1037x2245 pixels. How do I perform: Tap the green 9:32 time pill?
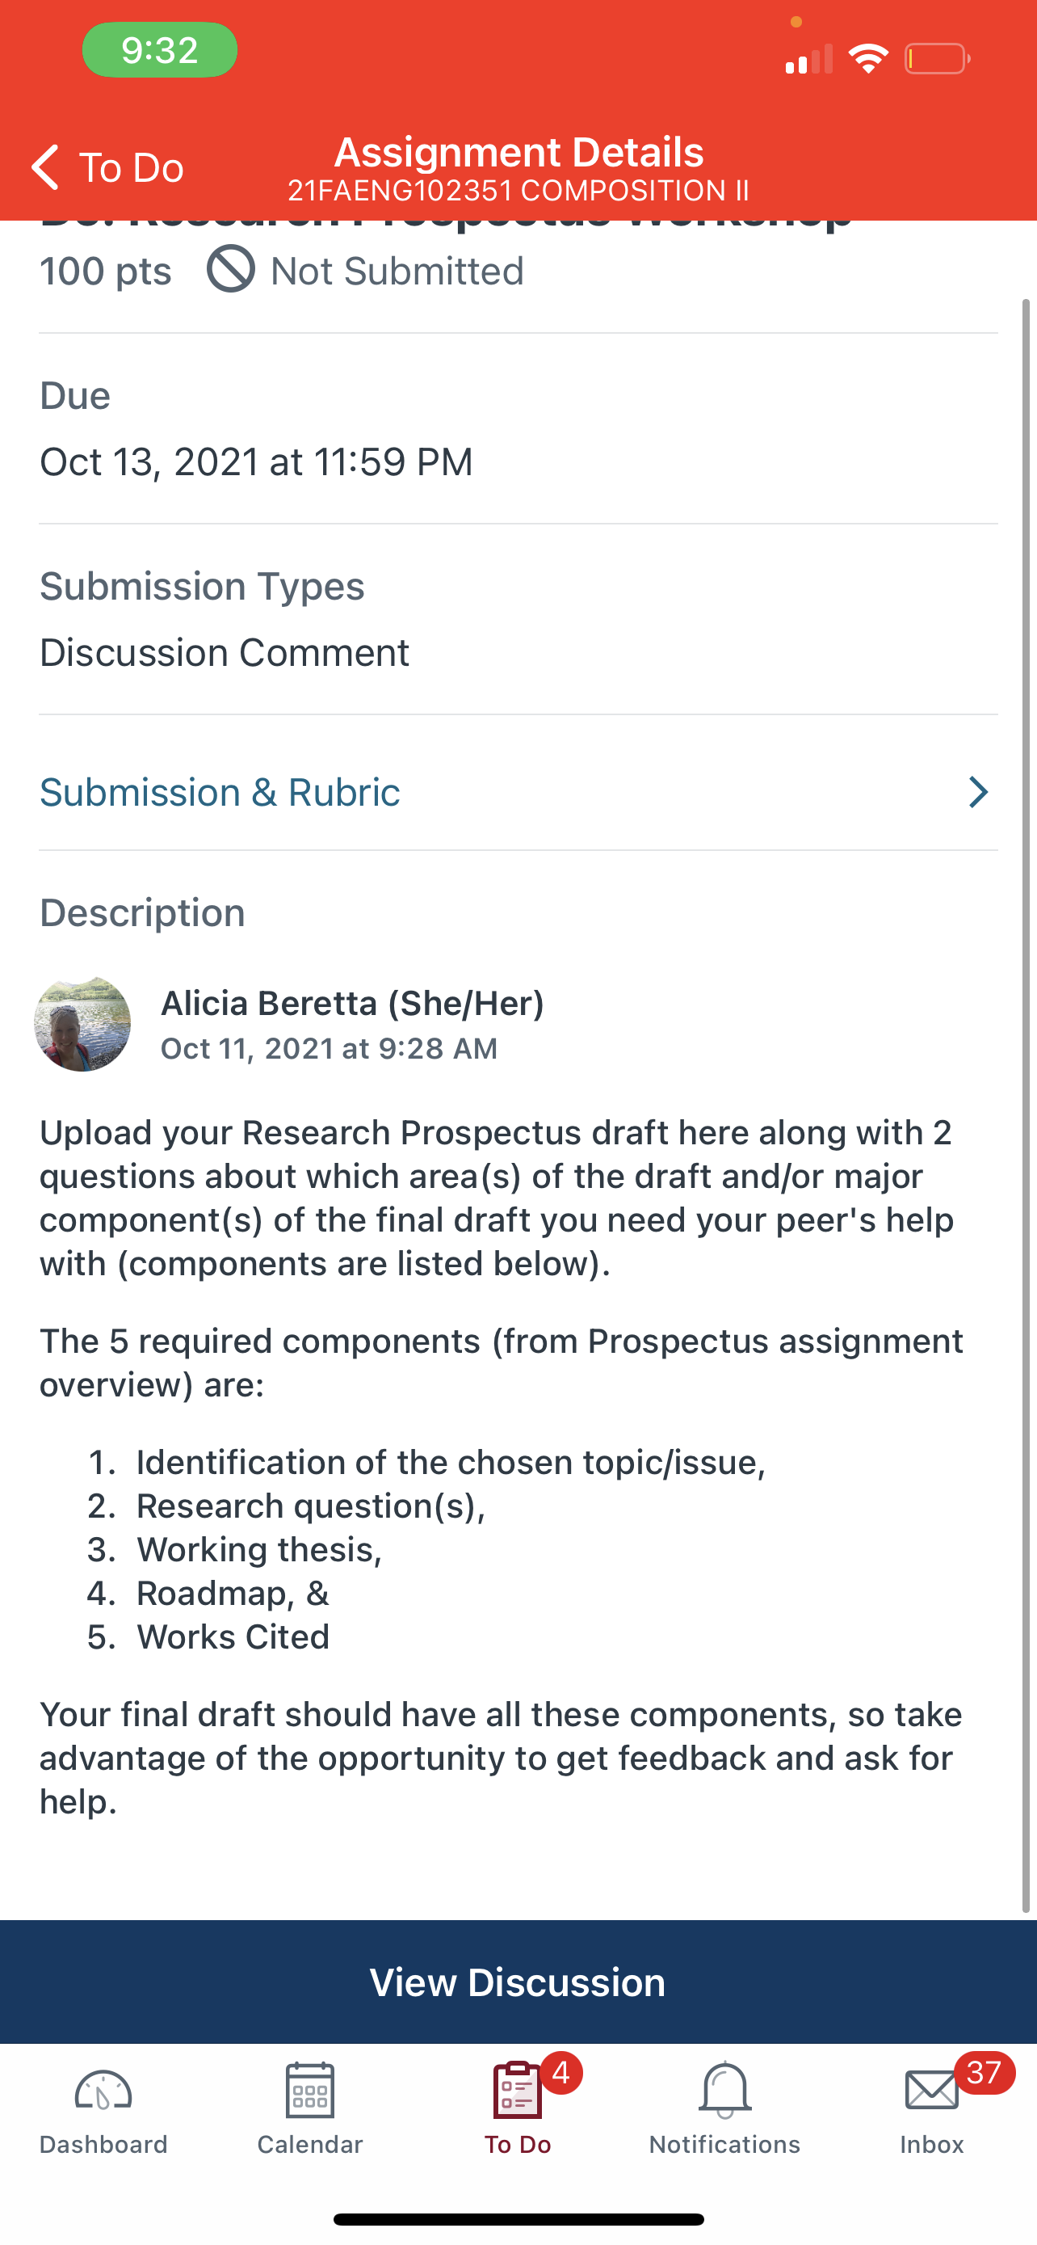pos(159,49)
